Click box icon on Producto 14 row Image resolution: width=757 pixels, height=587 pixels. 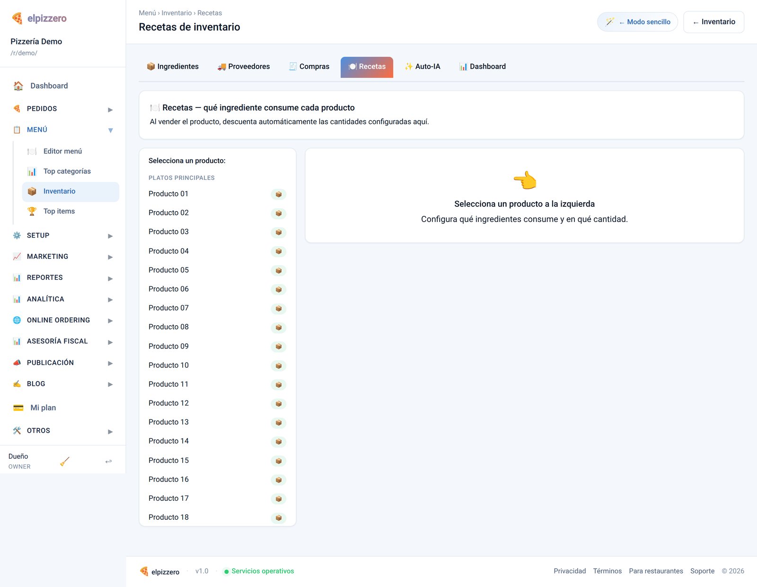(x=279, y=441)
